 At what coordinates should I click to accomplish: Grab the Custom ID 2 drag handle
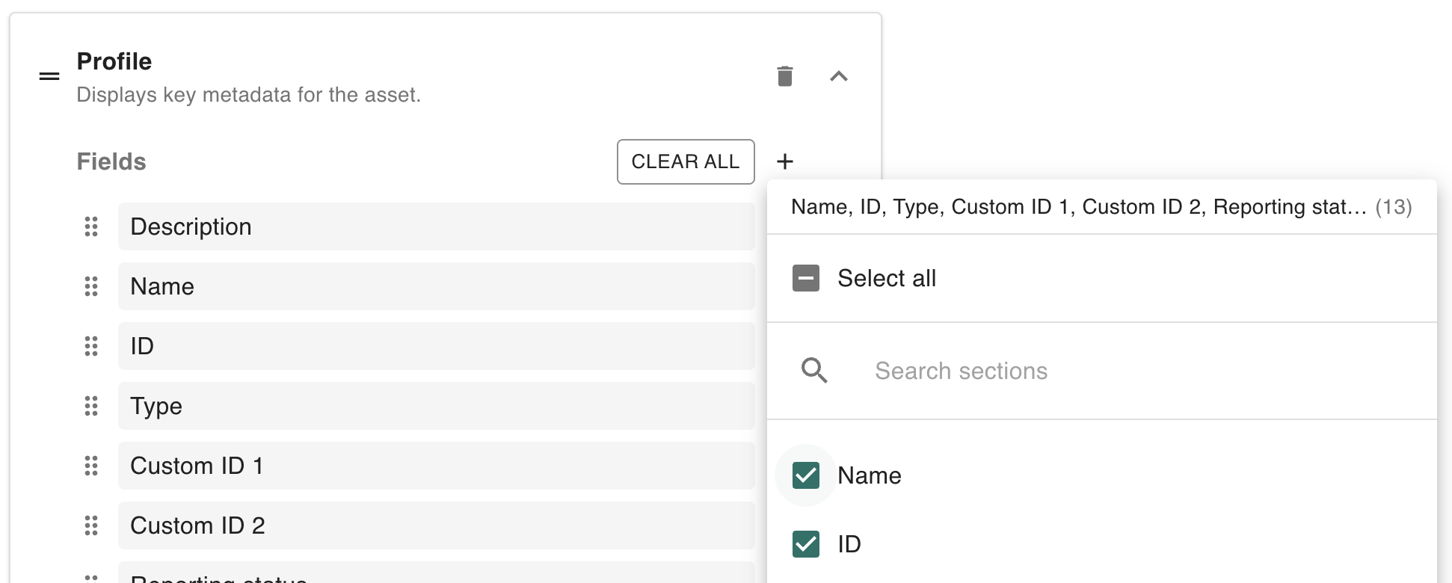(x=91, y=525)
